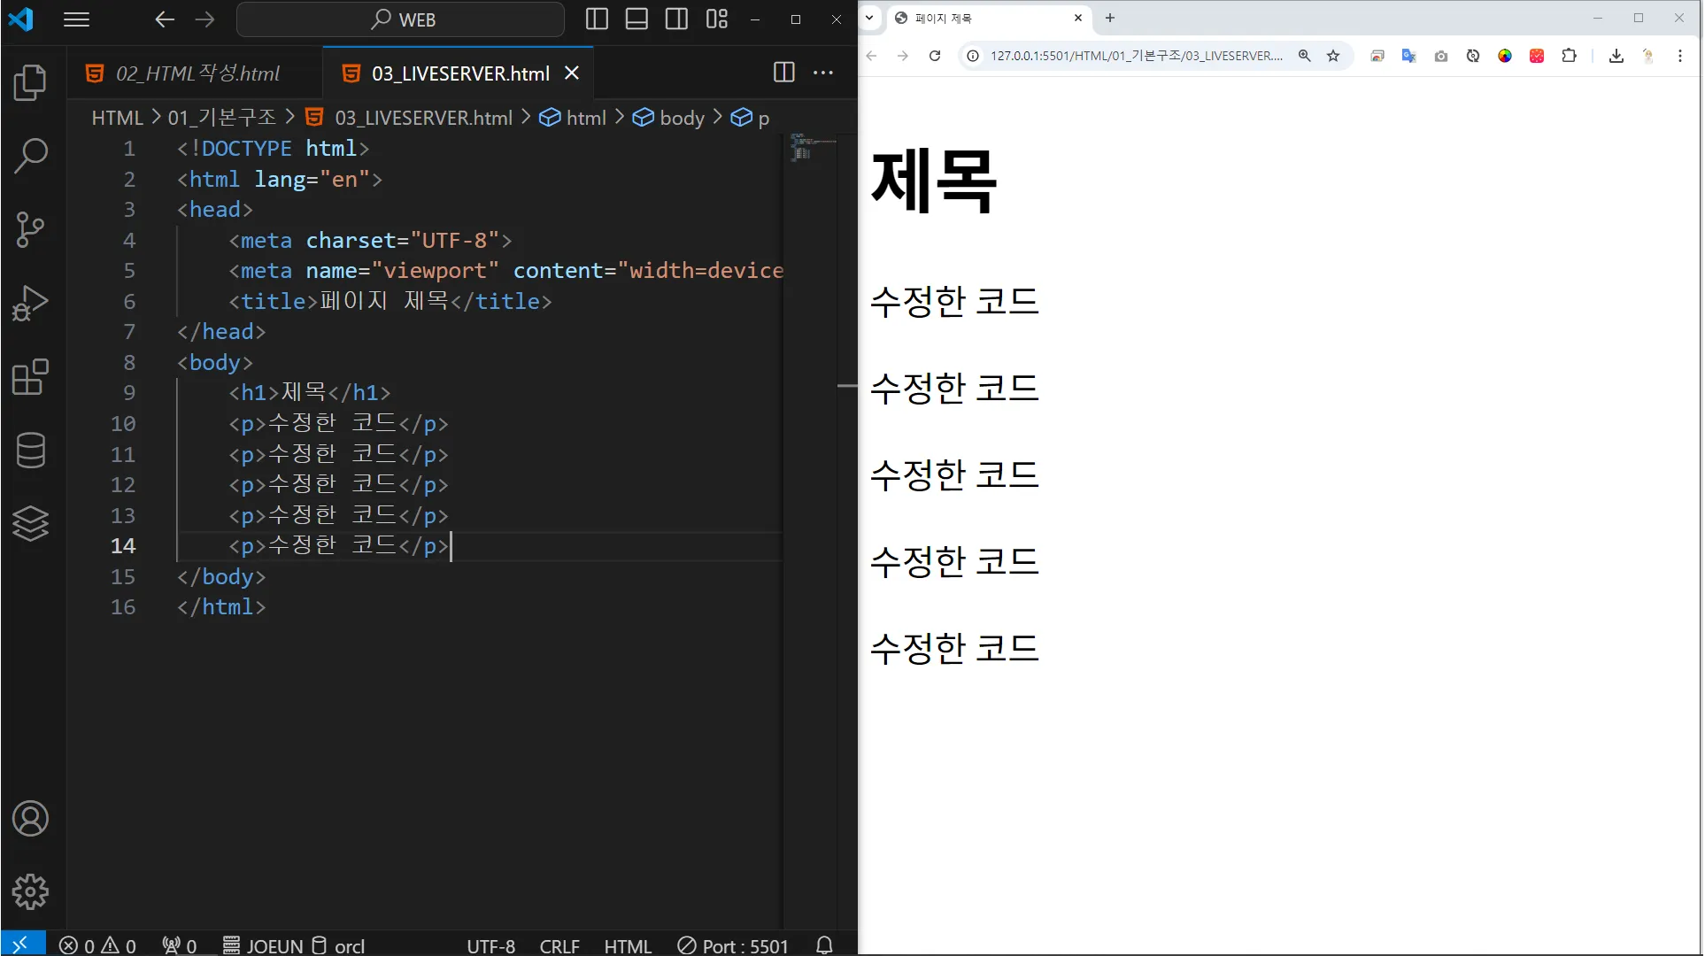Open the database icon view in activity bar
The image size is (1705, 956).
point(30,451)
